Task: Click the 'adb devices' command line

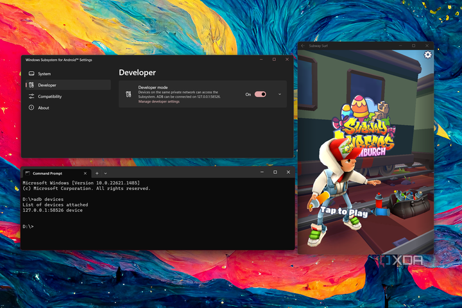Action: pos(43,200)
